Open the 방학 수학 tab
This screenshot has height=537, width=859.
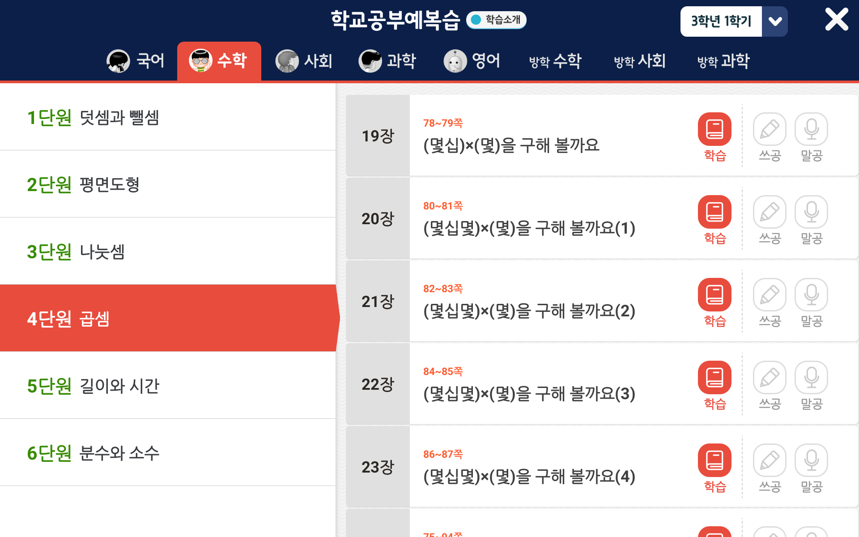point(555,61)
